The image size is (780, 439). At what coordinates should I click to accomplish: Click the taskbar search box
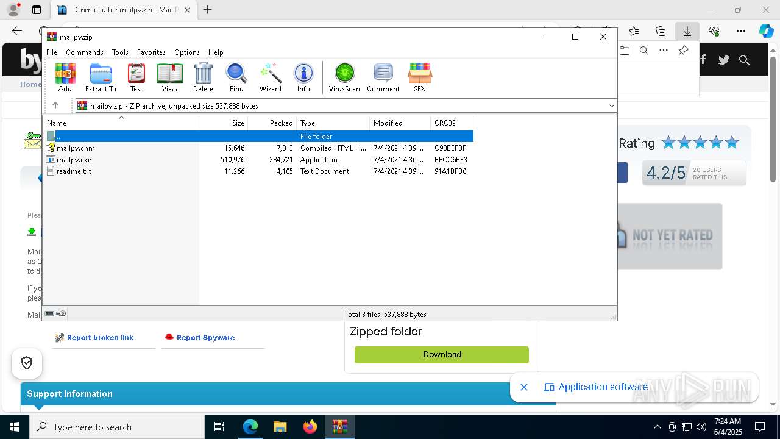[x=117, y=427]
